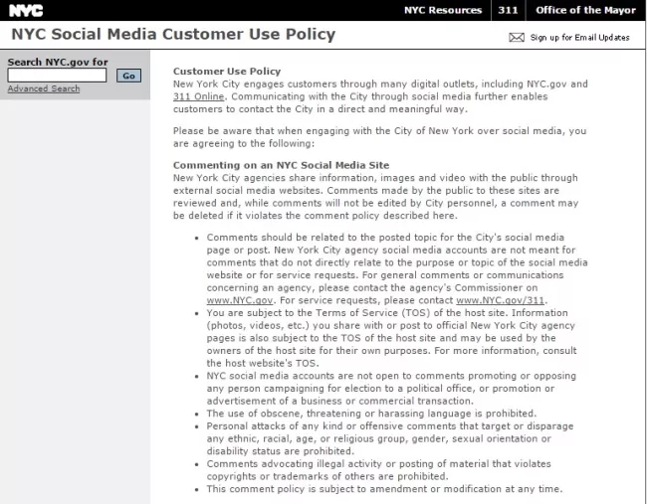This screenshot has width=647, height=504.
Task: Click bullet starting 'Personal attacks of any kind'
Action: (x=390, y=438)
